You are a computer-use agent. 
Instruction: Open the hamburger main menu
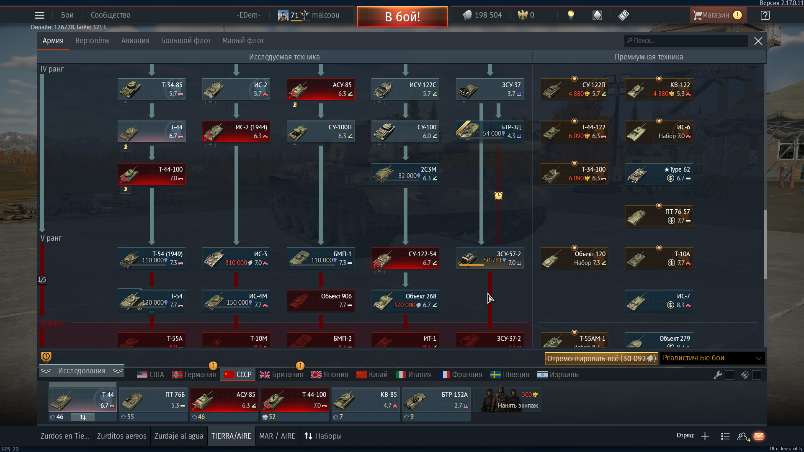[x=39, y=15]
